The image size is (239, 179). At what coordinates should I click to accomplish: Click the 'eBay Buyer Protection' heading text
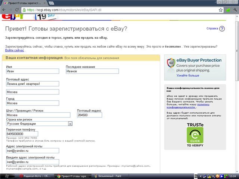pos(199,60)
